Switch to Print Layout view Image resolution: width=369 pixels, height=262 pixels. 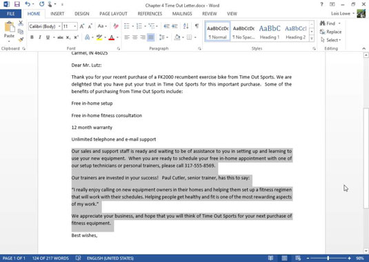[x=285, y=259]
